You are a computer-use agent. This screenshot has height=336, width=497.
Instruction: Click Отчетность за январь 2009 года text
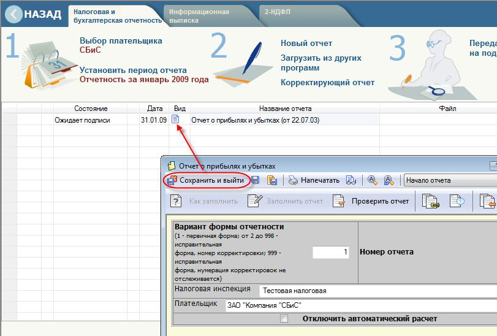point(144,79)
